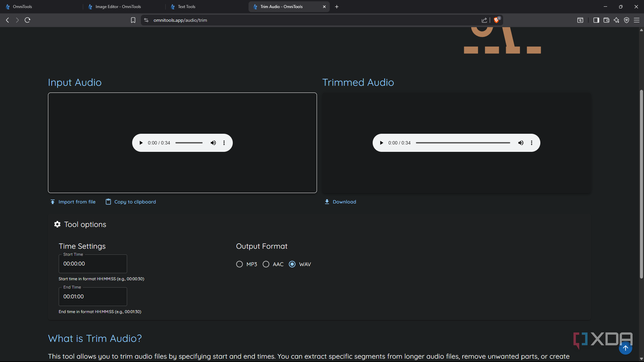Screen dimensions: 644x362
Task: Select AAC output format
Action: point(266,264)
